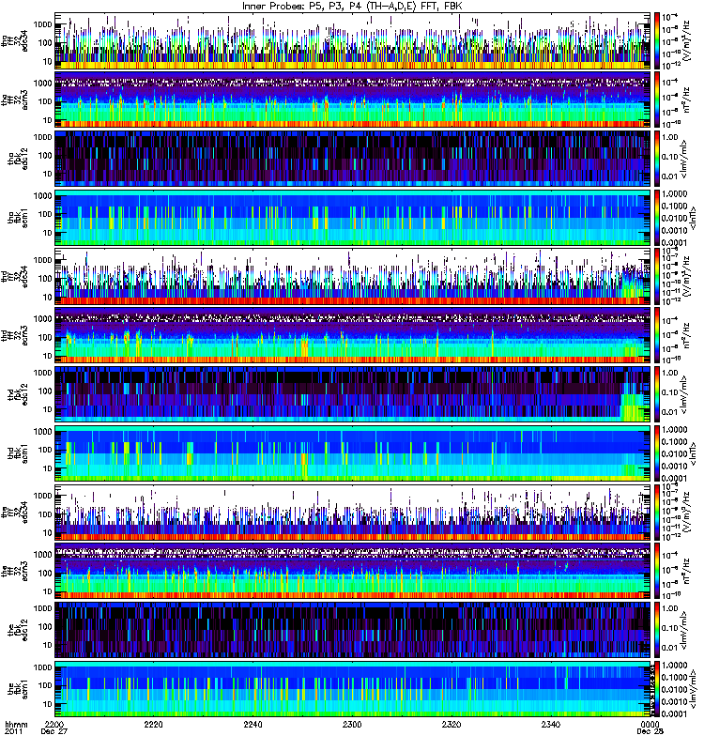Screen dimensions: 704x751
Task: Click the '2300' time axis tick label
Action: coord(352,724)
